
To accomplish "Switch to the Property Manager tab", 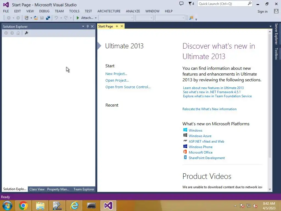I will coord(58,189).
